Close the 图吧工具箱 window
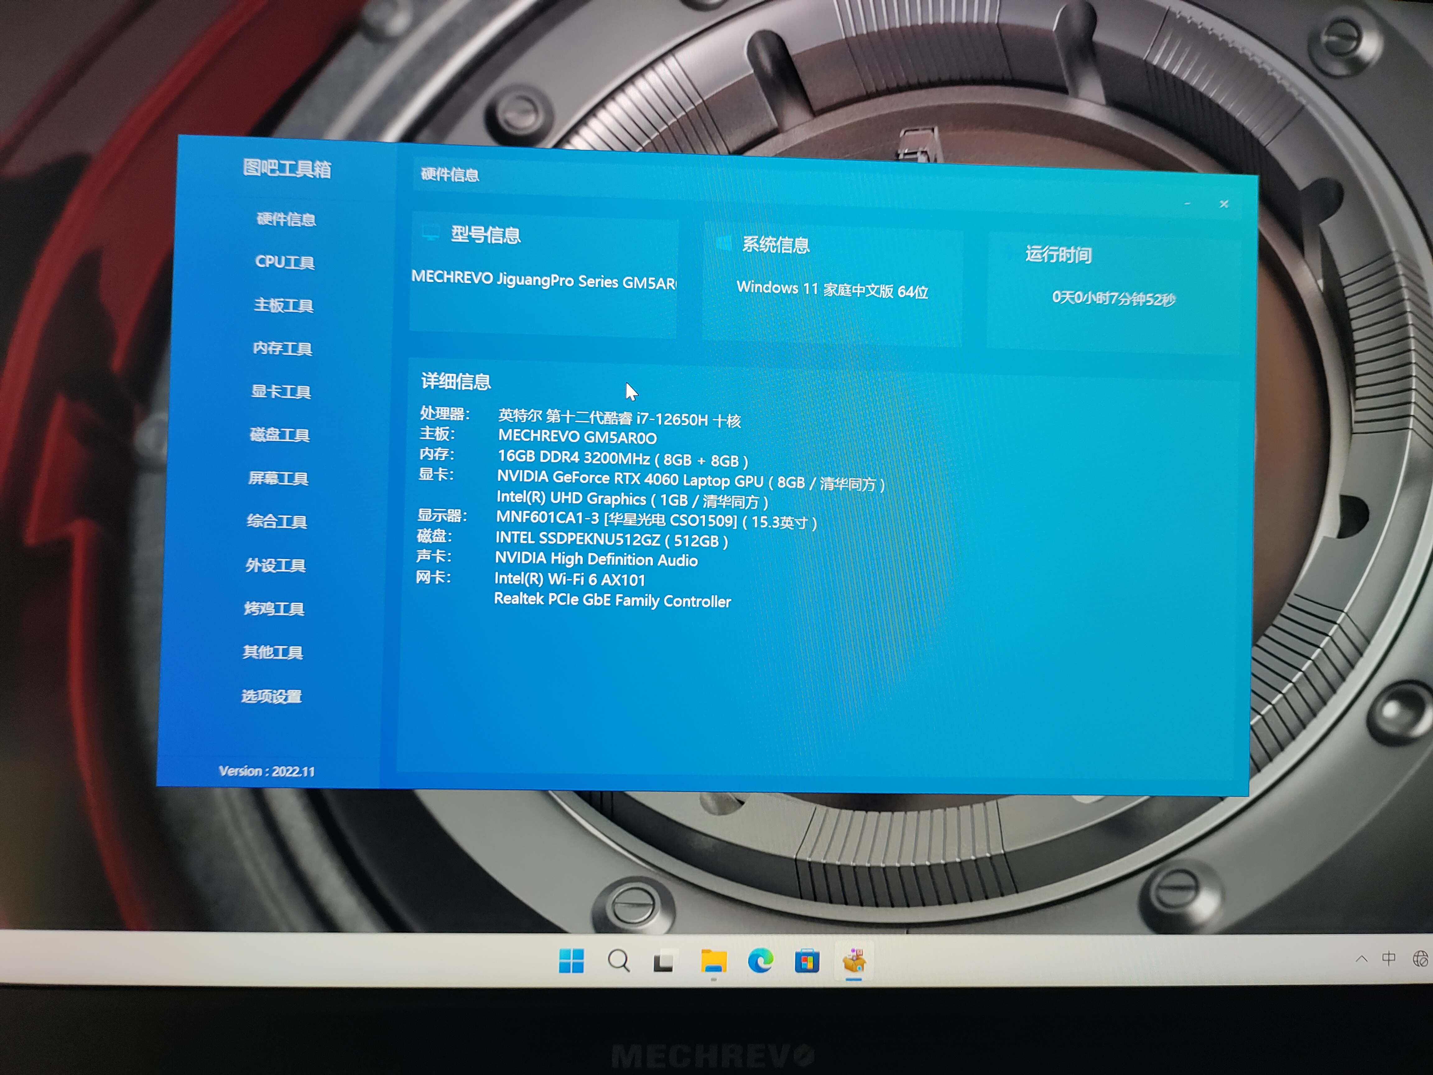The width and height of the screenshot is (1433, 1075). pos(1224,204)
